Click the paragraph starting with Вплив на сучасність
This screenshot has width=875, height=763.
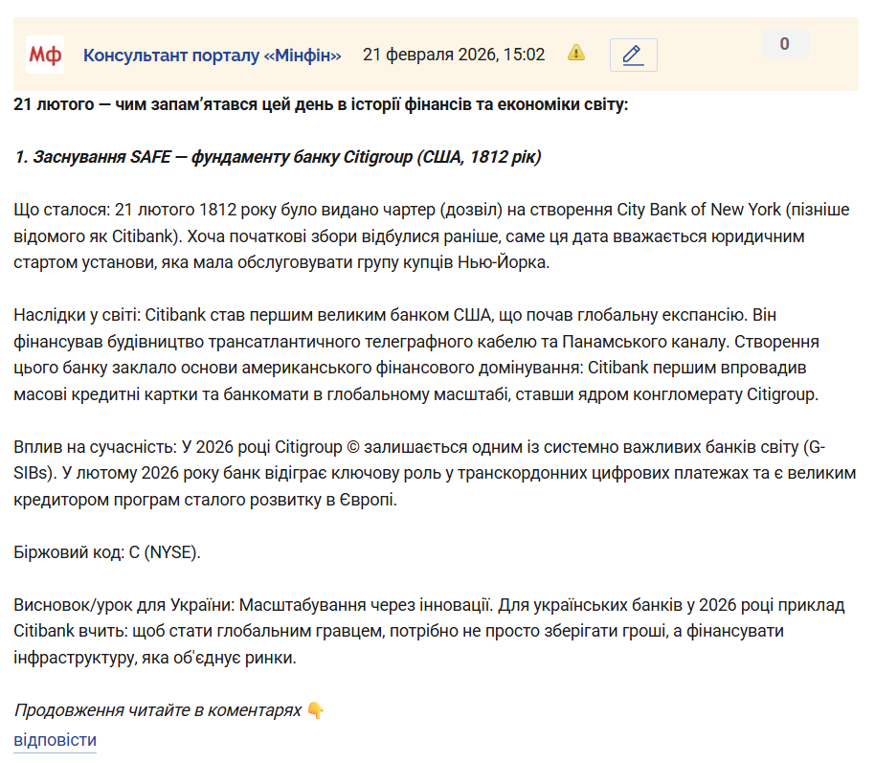point(436,473)
